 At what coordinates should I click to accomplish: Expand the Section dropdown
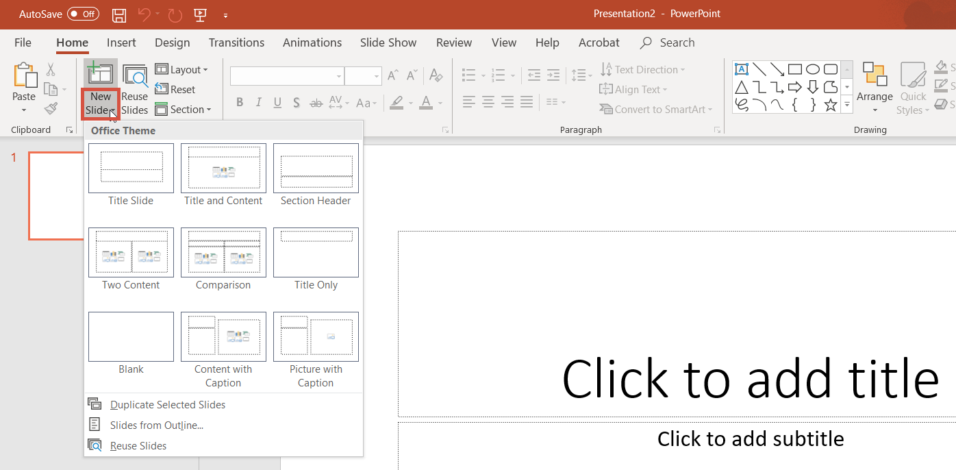pyautogui.click(x=182, y=110)
